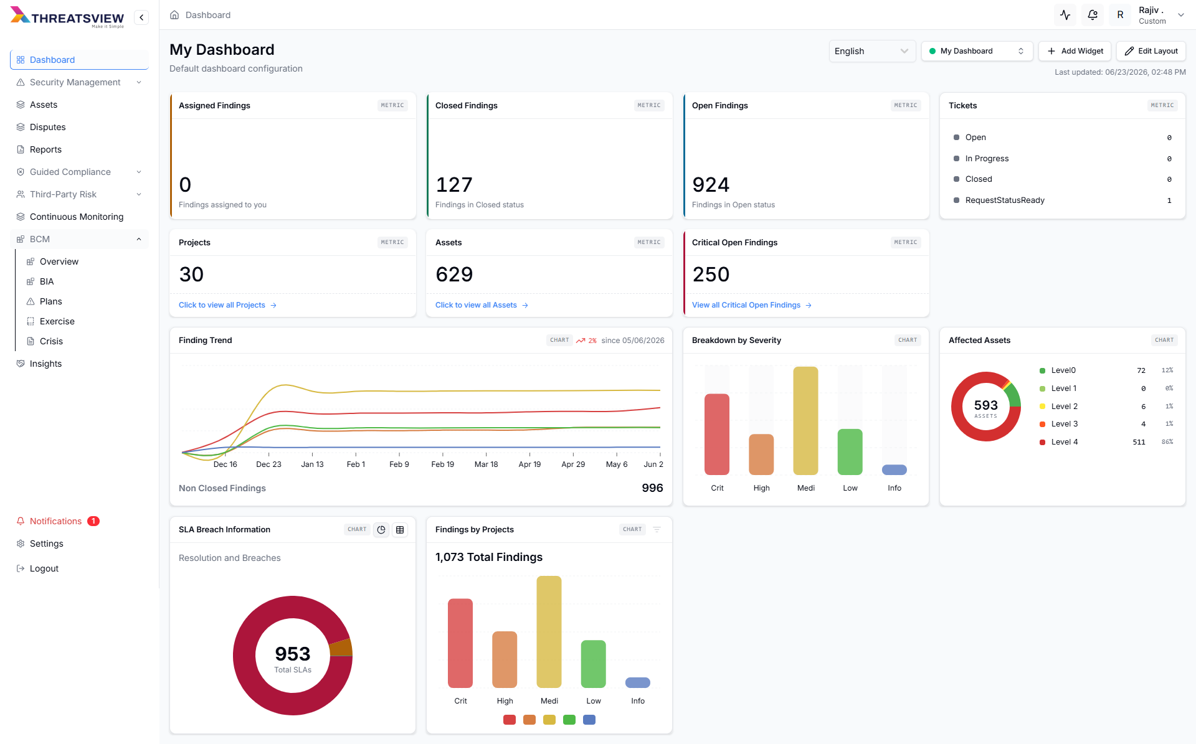The height and width of the screenshot is (744, 1196).
Task: Toggle the red Crit legend swatch
Action: (x=510, y=720)
